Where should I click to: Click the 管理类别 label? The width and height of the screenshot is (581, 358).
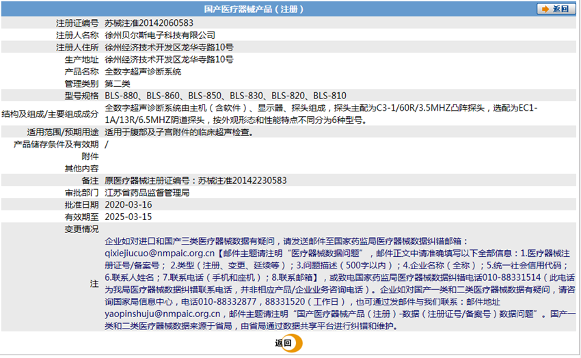81,83
